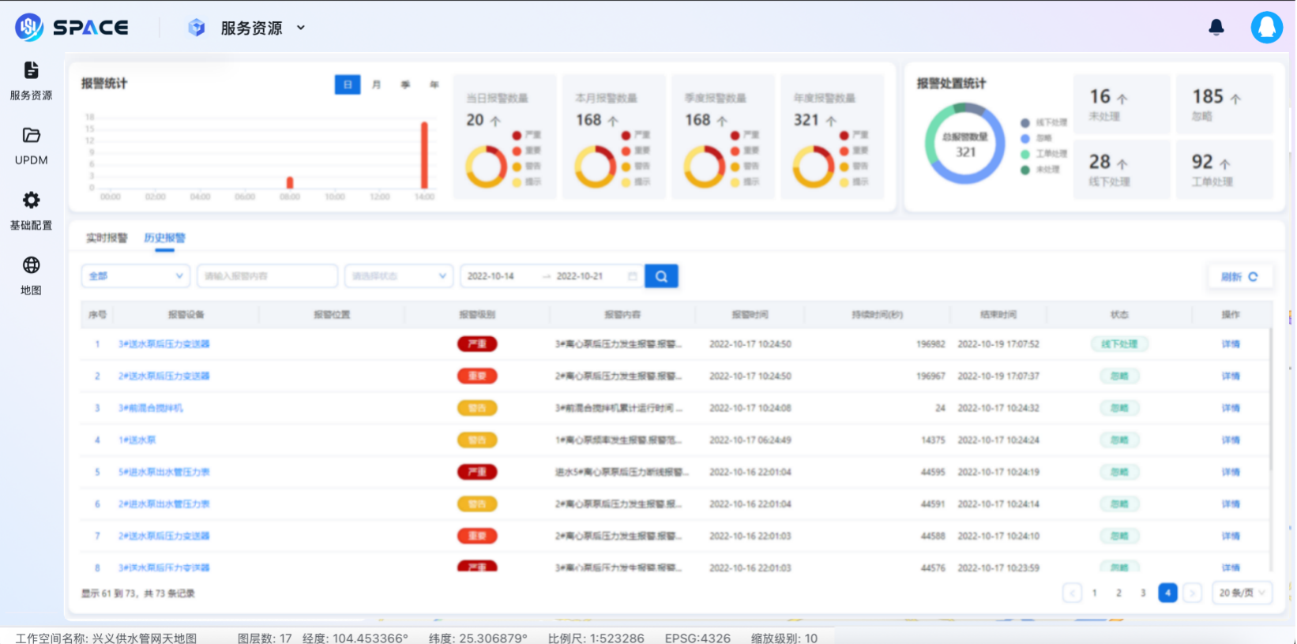Image resolution: width=1297 pixels, height=644 pixels.
Task: Click the 季度报警数量 donut chart
Action: point(704,167)
